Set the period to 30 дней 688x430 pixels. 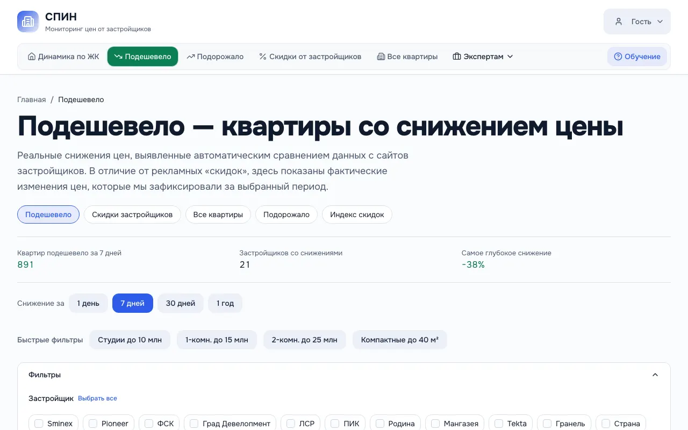pos(181,303)
